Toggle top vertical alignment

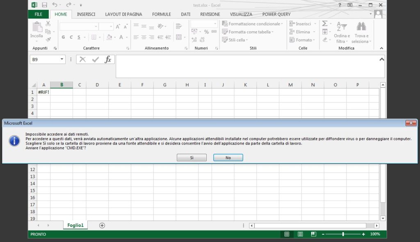136,26
